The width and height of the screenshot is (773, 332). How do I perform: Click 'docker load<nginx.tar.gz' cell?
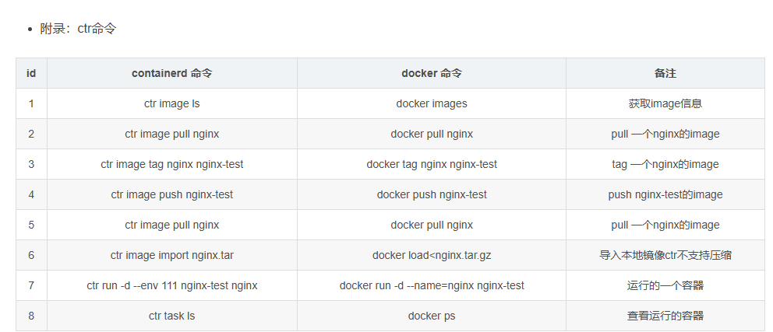tap(432, 255)
